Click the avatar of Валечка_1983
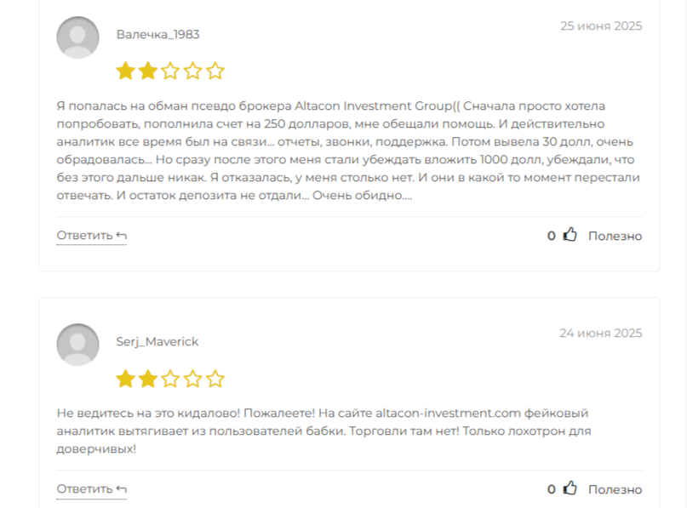The image size is (687, 508). tap(77, 37)
